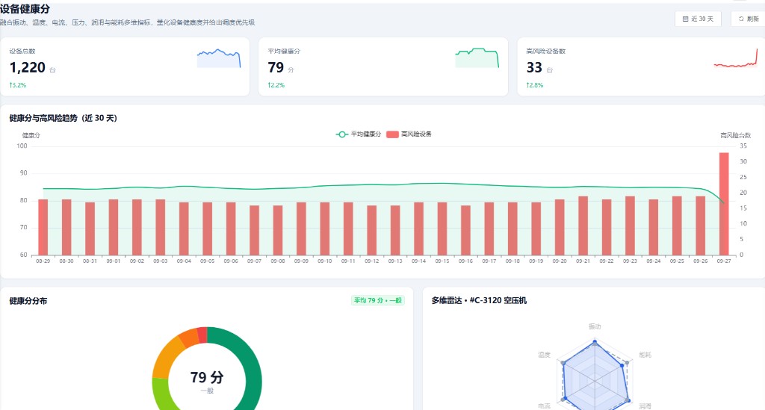Click the 高风险设备数 red sparkline chart
765x410 pixels.
tap(736, 58)
